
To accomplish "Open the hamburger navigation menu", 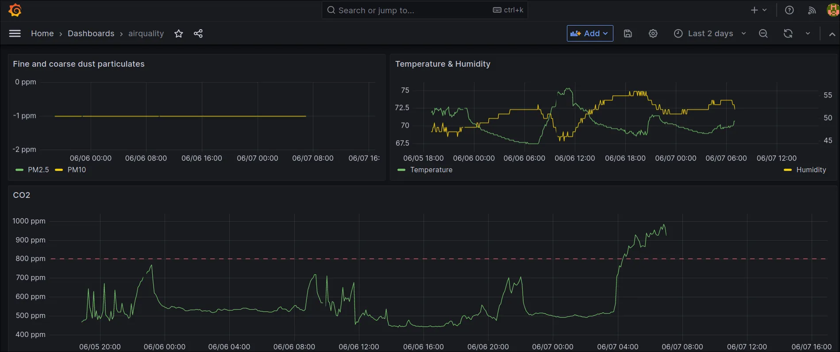I will coord(15,34).
